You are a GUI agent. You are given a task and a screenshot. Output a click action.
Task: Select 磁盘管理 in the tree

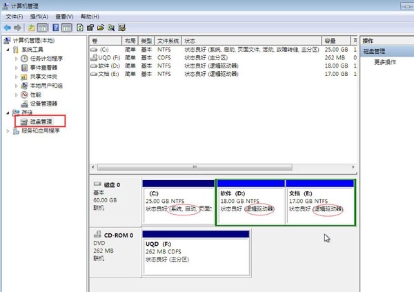pos(41,121)
